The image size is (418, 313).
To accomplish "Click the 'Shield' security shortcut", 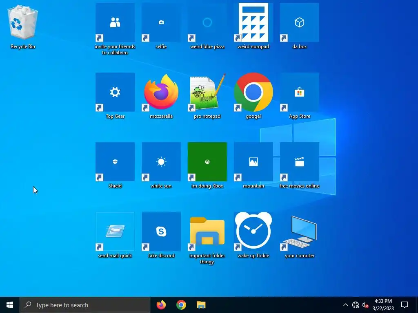I will (x=115, y=165).
